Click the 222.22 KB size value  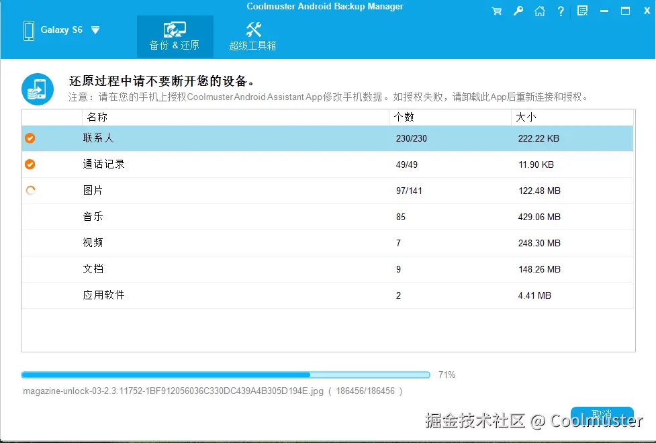click(538, 138)
